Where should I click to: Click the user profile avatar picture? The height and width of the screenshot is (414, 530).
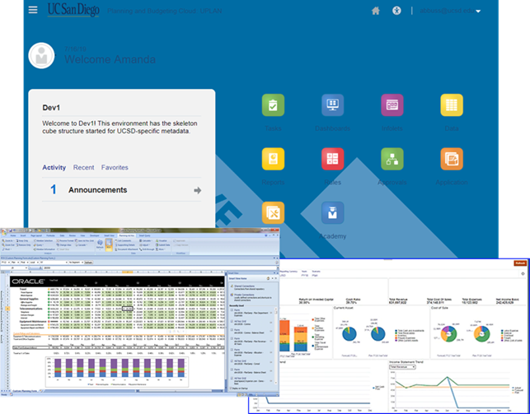(41, 56)
